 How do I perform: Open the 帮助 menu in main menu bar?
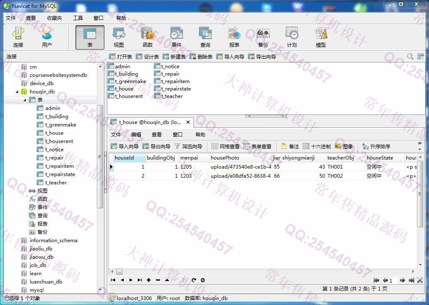[x=121, y=18]
